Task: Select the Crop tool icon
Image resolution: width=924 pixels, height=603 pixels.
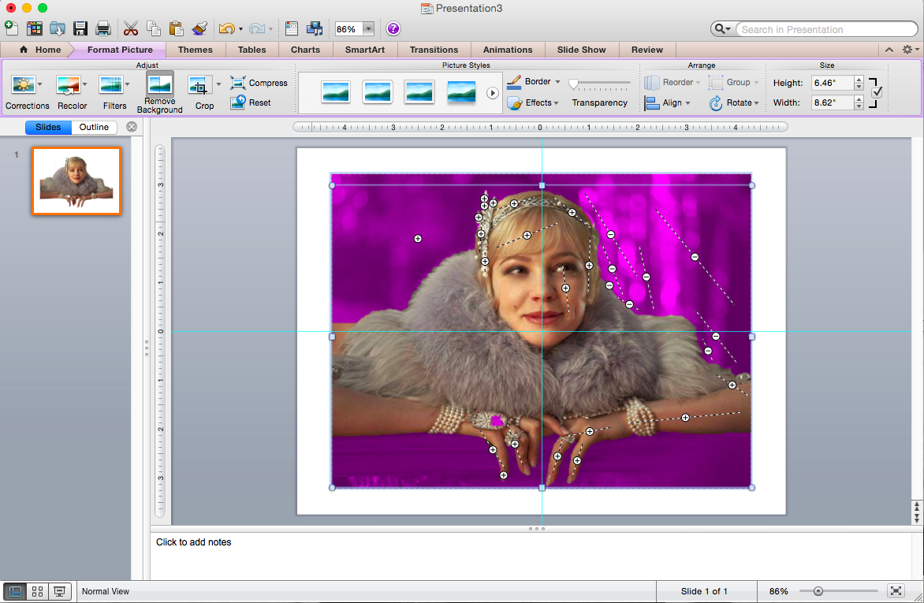Action: click(x=199, y=85)
